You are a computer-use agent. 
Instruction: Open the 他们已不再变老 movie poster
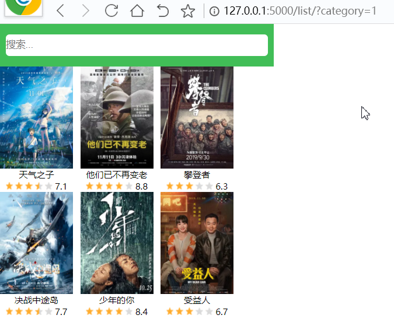click(x=117, y=117)
